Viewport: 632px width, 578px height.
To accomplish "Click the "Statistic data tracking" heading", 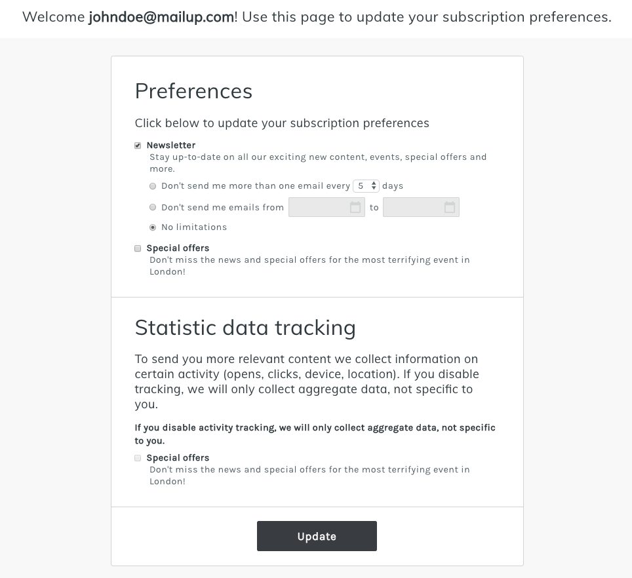I will click(245, 327).
